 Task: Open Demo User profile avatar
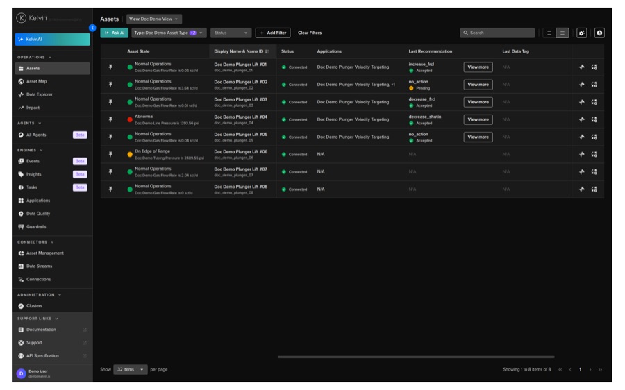pyautogui.click(x=21, y=373)
